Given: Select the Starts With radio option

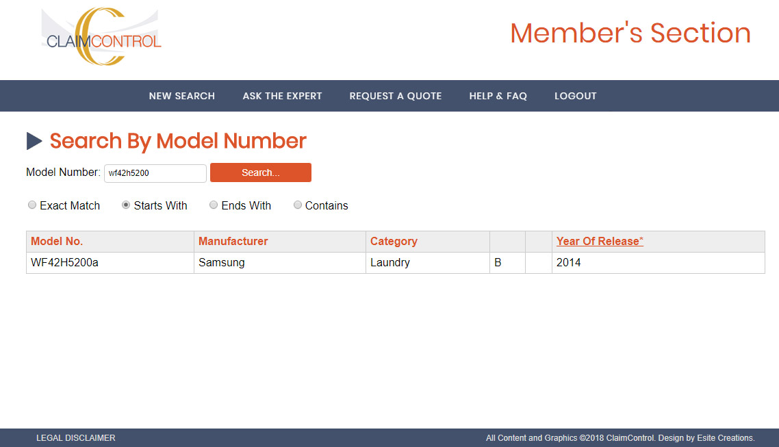Looking at the screenshot, I should 126,205.
